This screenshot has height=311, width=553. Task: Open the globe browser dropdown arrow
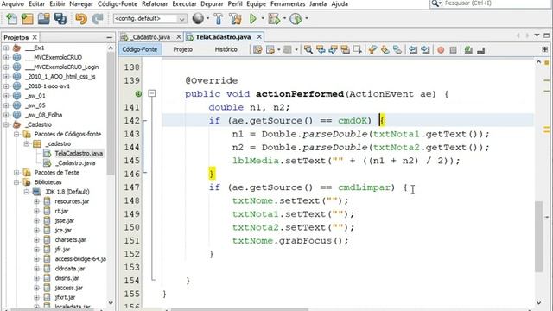[207, 18]
